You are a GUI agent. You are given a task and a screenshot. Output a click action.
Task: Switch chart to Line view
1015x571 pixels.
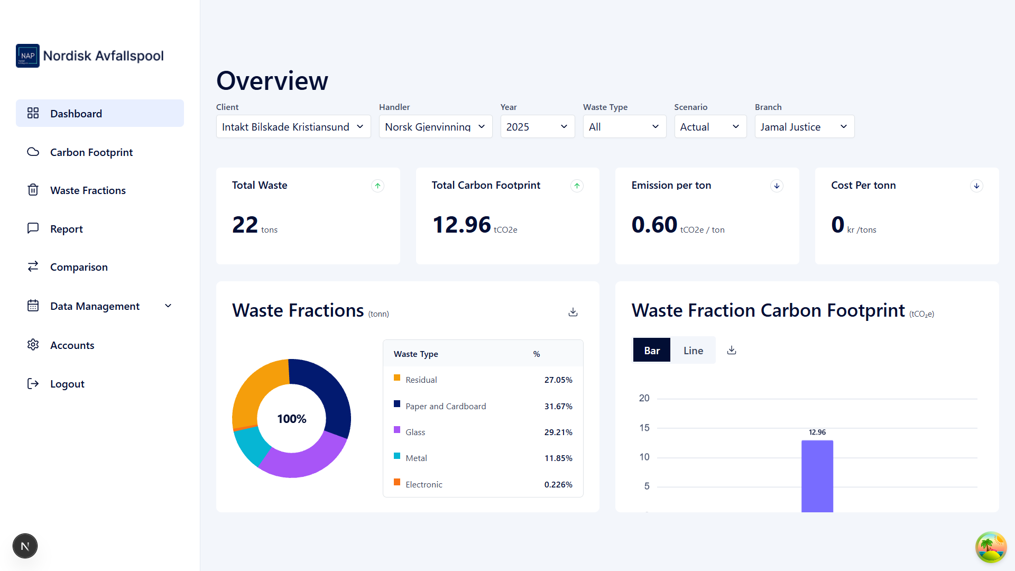click(x=693, y=350)
